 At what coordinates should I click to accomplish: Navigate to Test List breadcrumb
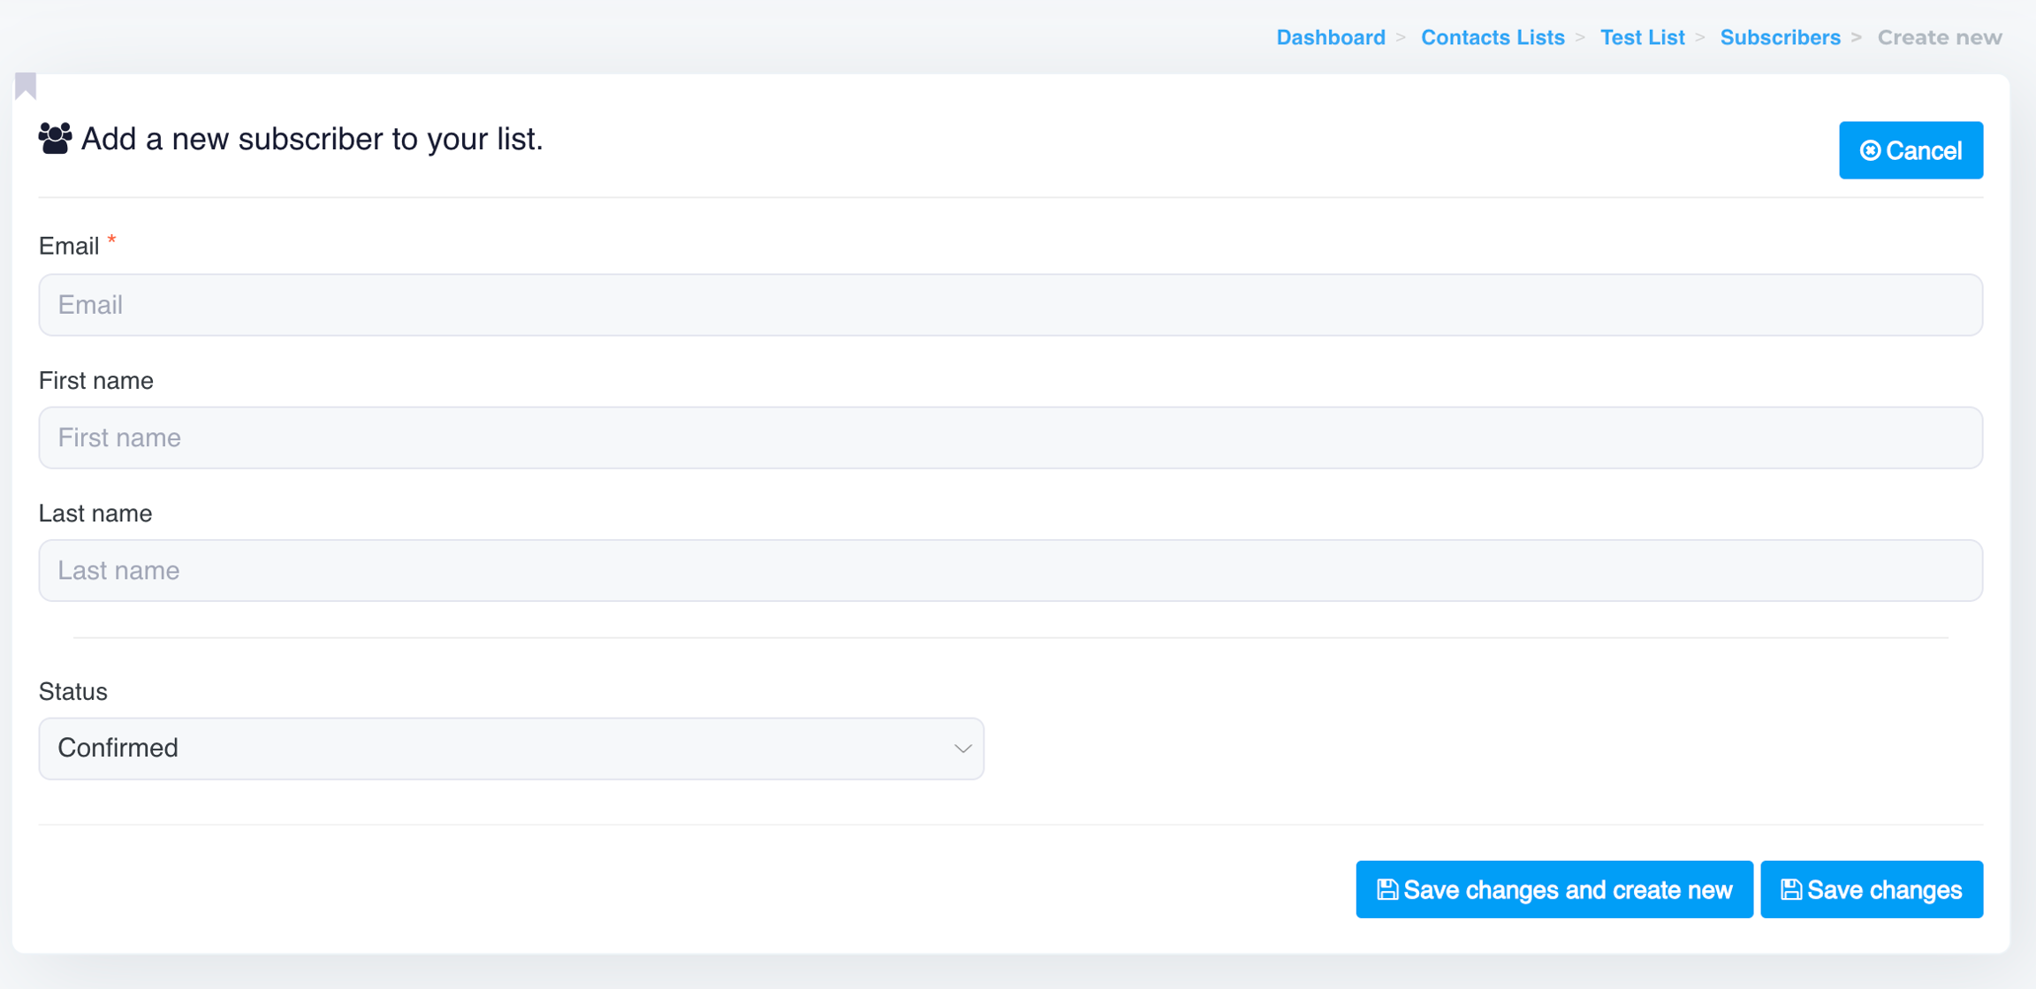[1642, 38]
